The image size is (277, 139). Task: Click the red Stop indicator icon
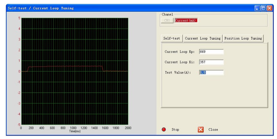point(164,129)
